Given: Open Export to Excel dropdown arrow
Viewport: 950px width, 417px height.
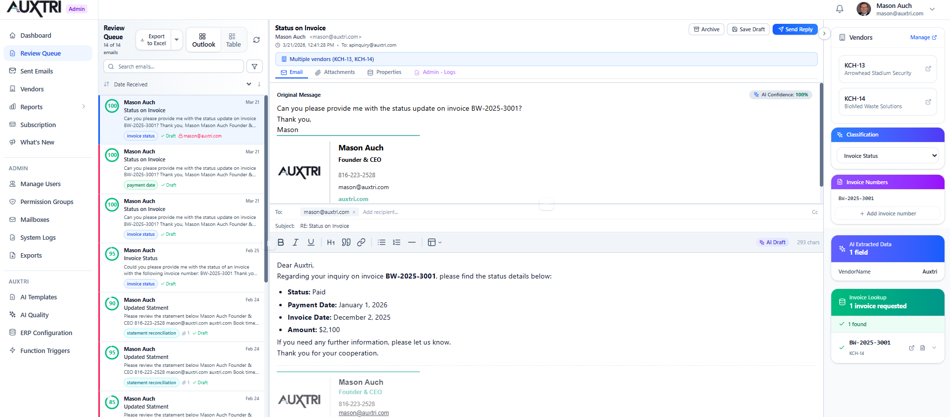Looking at the screenshot, I should pyautogui.click(x=177, y=40).
